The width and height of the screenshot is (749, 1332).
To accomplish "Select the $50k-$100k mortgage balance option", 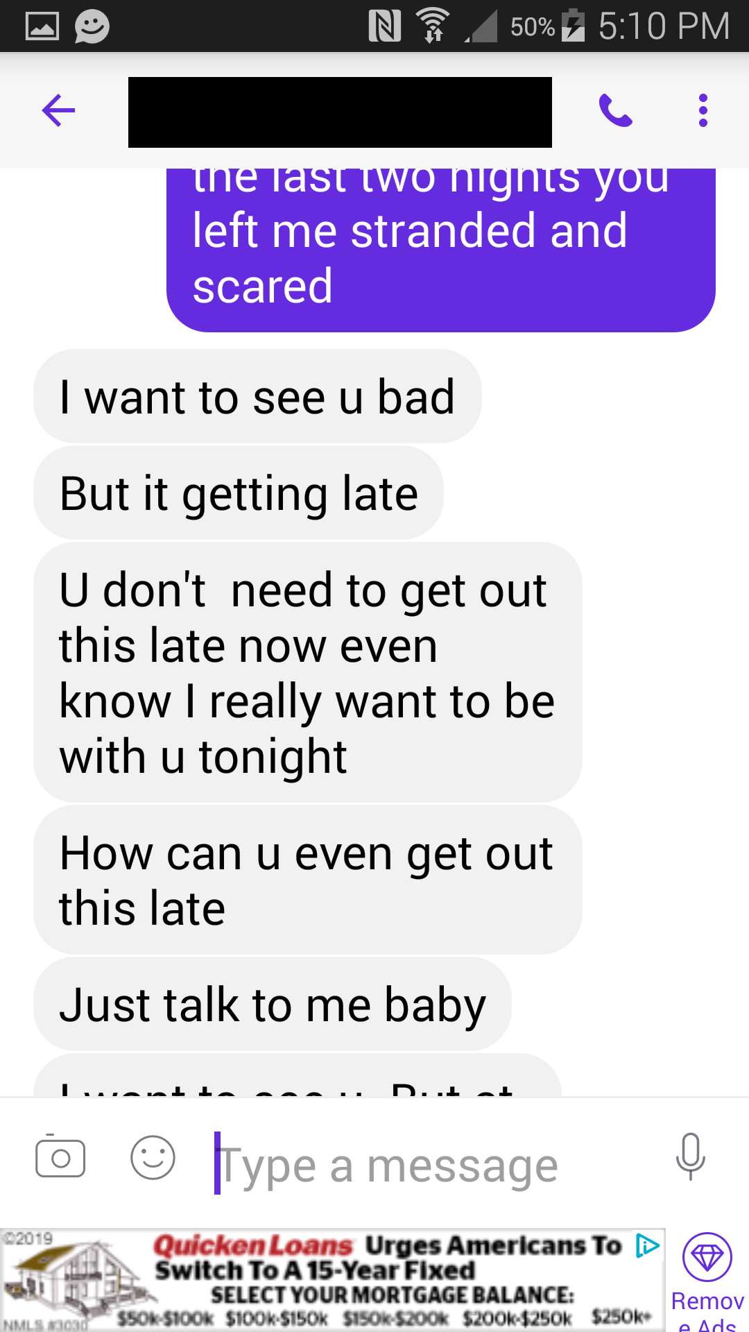I will pyautogui.click(x=165, y=1317).
